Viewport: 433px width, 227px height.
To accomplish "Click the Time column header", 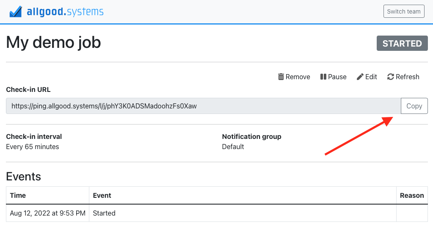I will point(18,195).
